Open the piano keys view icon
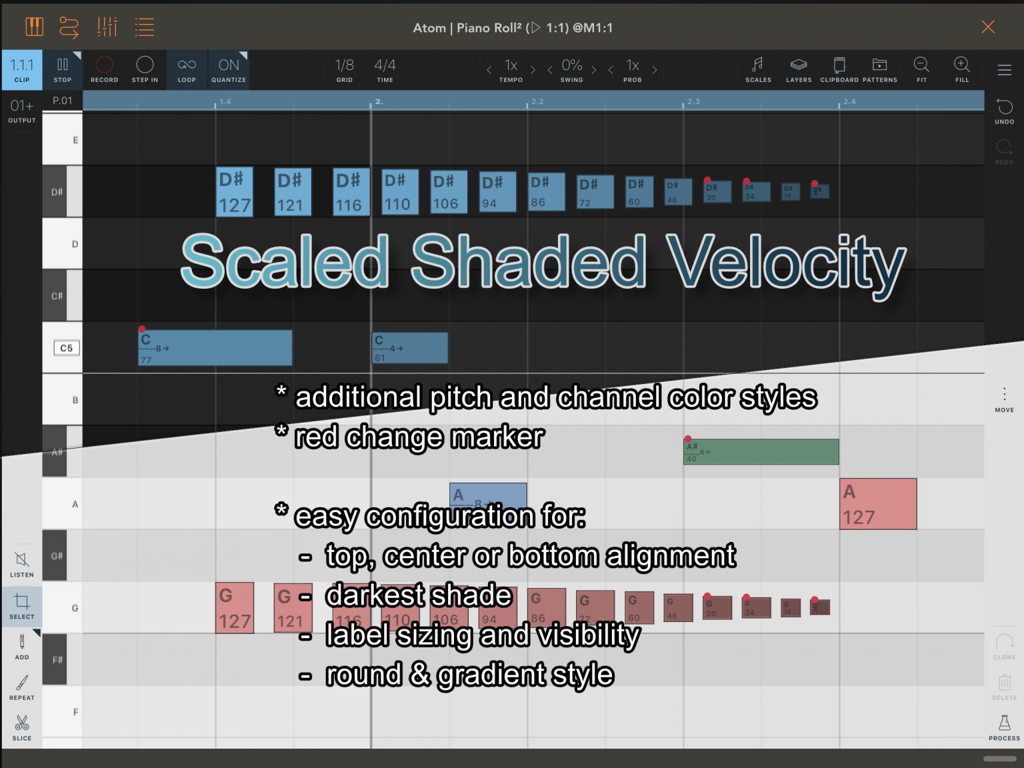The image size is (1024, 768). [x=34, y=27]
